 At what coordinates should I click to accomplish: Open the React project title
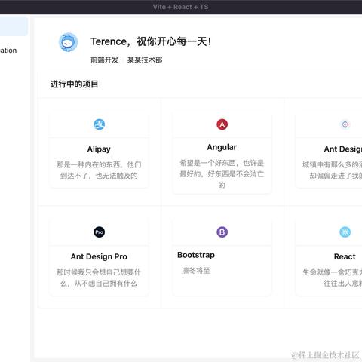(x=345, y=256)
